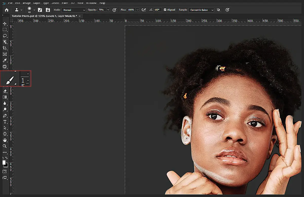Viewport: 304px width, 197px height.
Task: Click the foreground color swatch
Action: 4,162
